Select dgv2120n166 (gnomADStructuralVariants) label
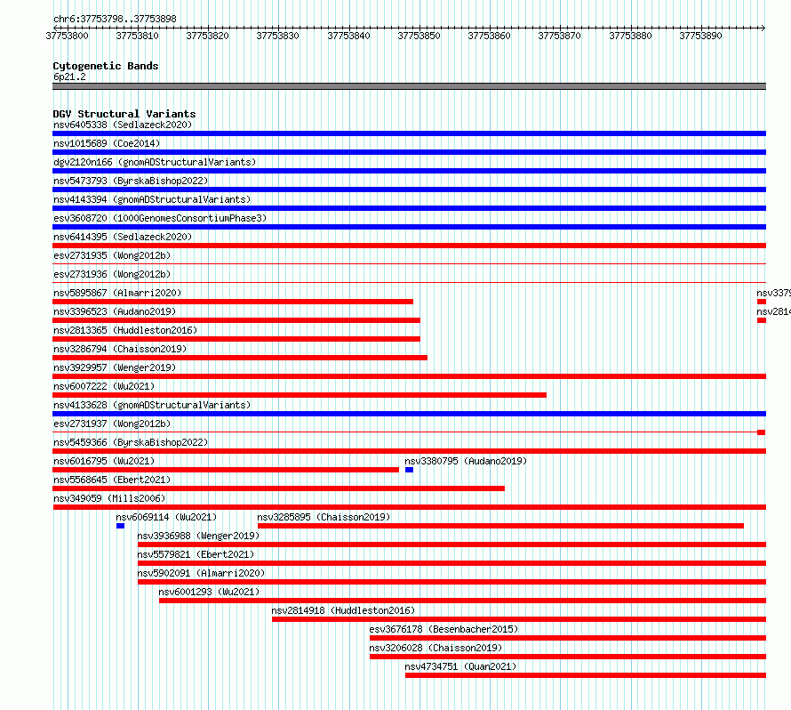This screenshot has height=710, width=791. [155, 162]
